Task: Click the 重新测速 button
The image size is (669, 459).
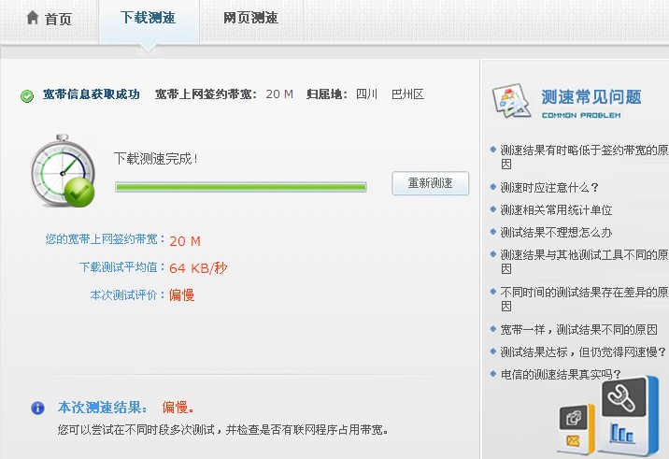Action: (x=430, y=183)
